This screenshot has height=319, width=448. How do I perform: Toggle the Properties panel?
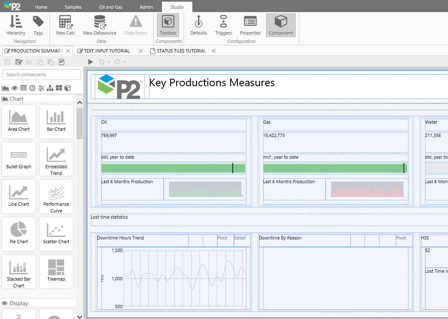tap(250, 25)
